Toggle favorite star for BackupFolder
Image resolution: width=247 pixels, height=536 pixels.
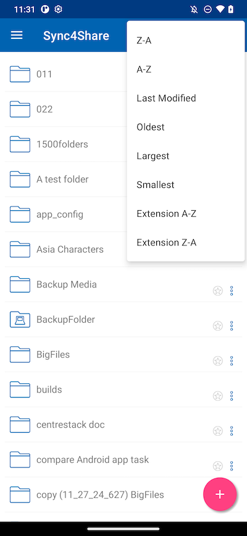tap(217, 326)
